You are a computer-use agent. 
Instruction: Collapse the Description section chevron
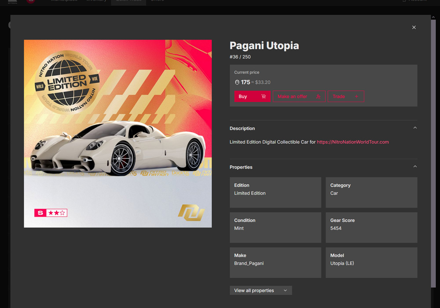pyautogui.click(x=415, y=128)
